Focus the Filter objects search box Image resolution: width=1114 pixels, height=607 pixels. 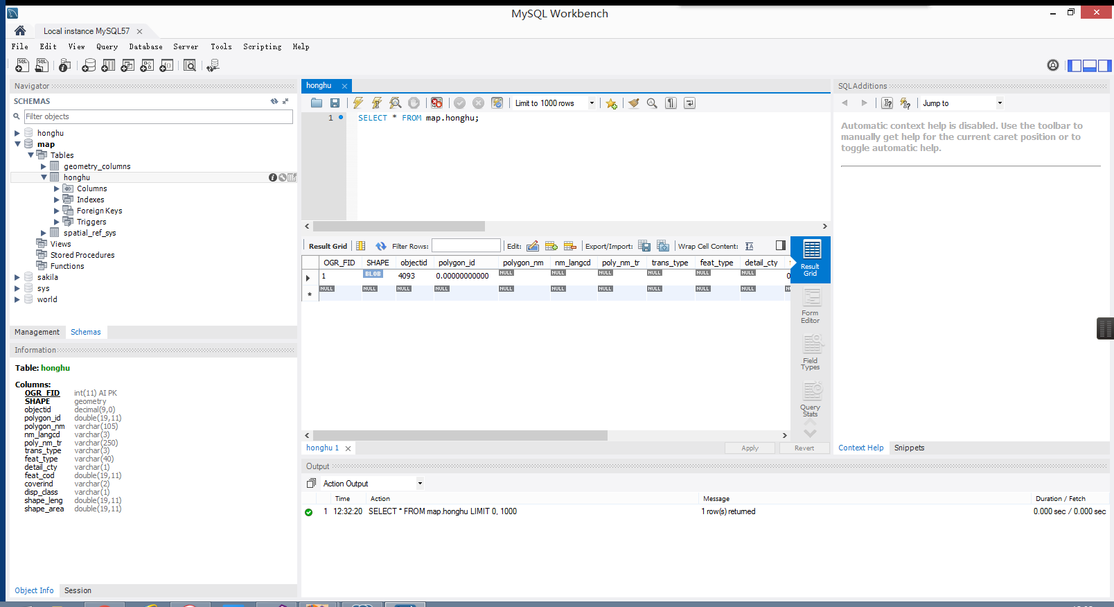pyautogui.click(x=158, y=116)
